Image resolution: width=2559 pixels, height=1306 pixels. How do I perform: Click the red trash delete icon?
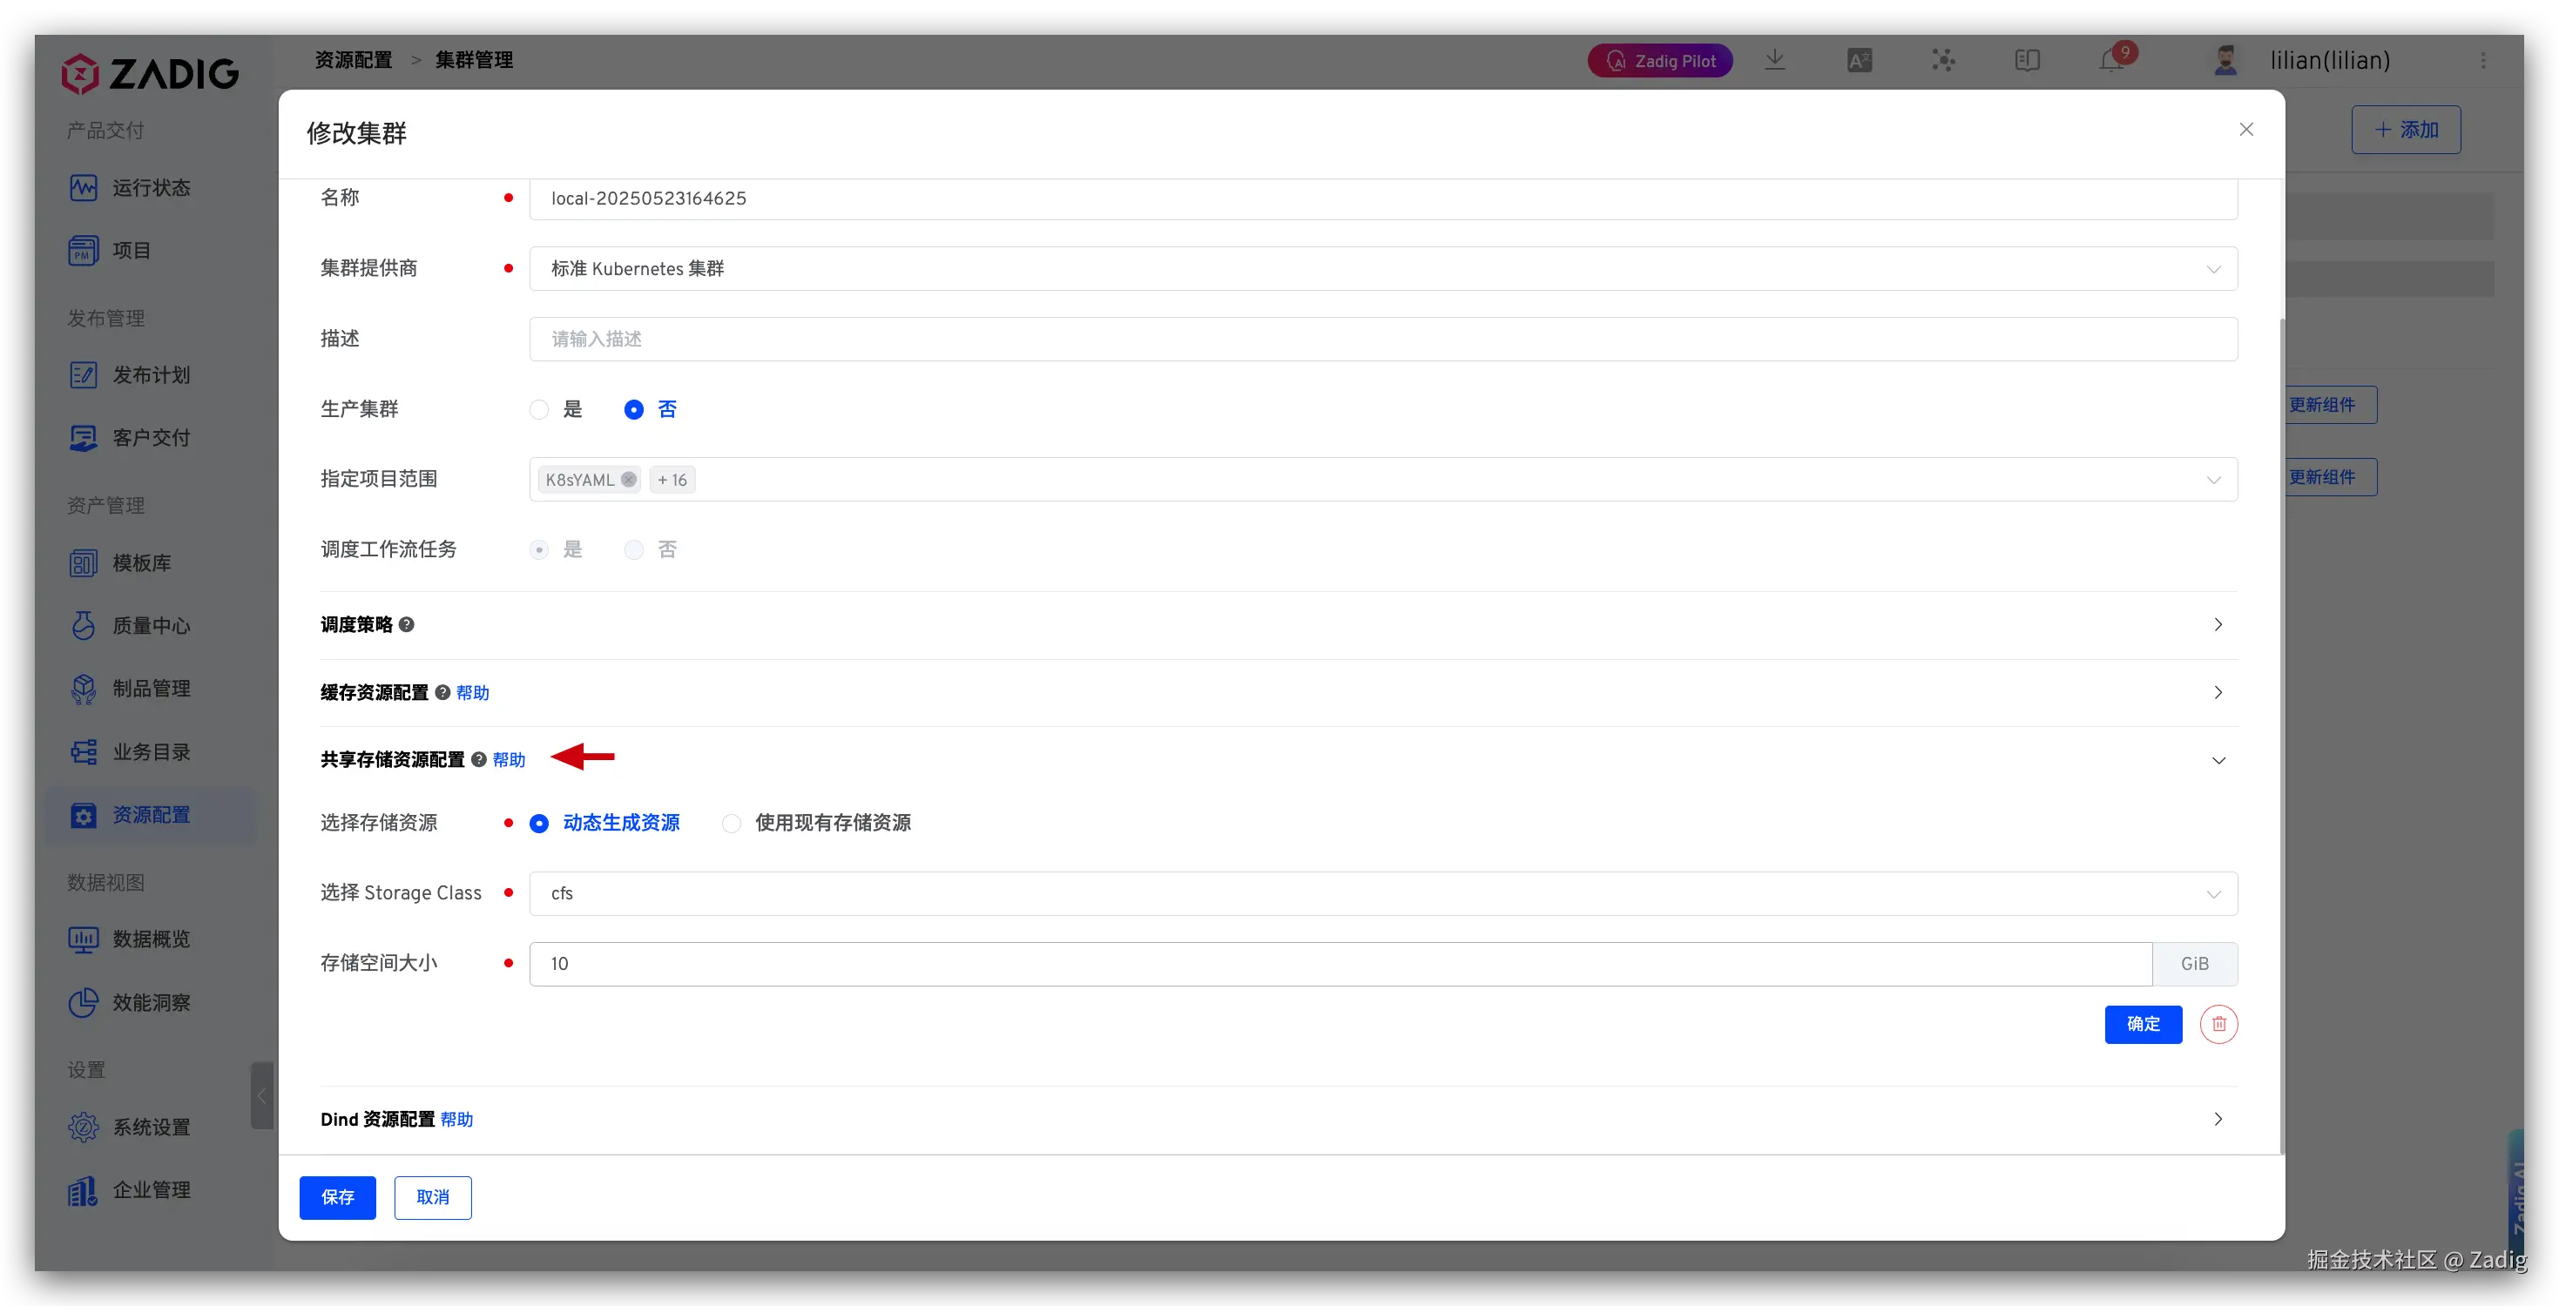[x=2218, y=1024]
